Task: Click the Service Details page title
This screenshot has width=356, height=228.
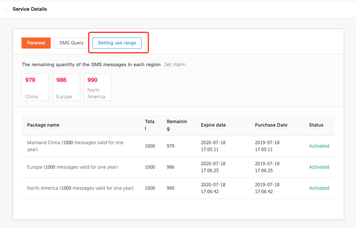Action: pos(30,9)
